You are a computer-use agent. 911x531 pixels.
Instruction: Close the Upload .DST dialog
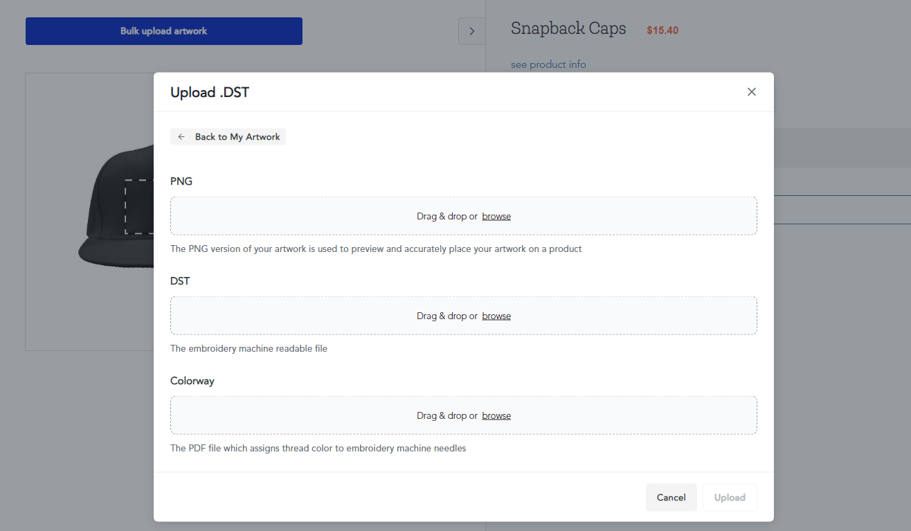(751, 92)
